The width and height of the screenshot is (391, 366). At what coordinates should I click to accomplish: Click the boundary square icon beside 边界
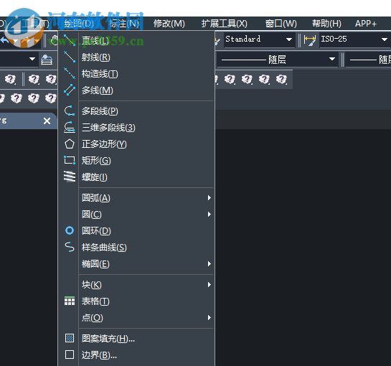tap(70, 355)
